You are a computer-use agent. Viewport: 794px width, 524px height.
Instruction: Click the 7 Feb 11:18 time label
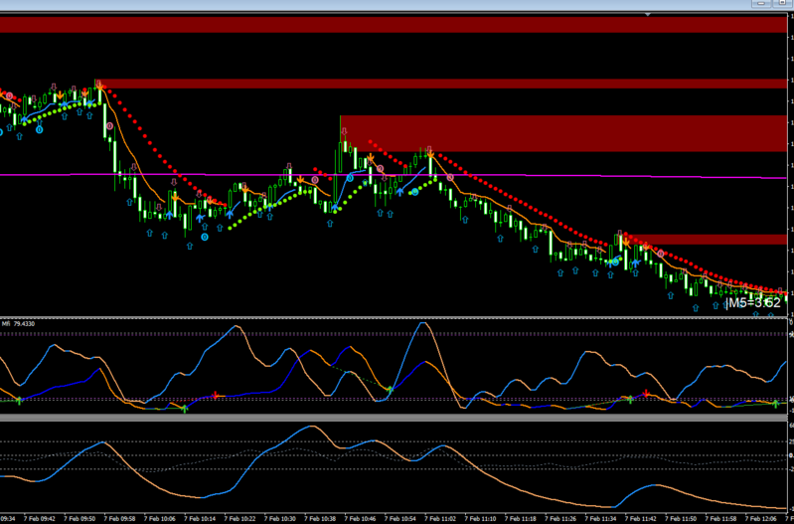point(521,519)
